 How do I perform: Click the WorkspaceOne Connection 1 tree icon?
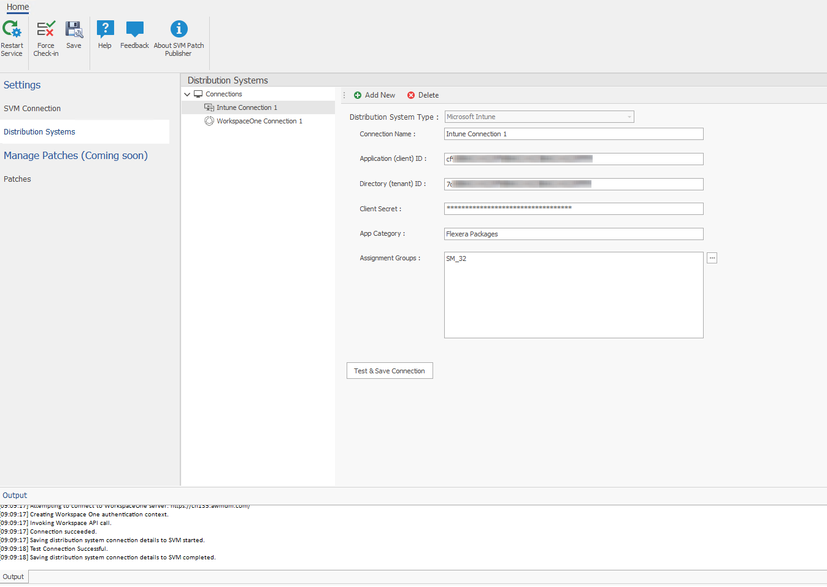tap(209, 121)
